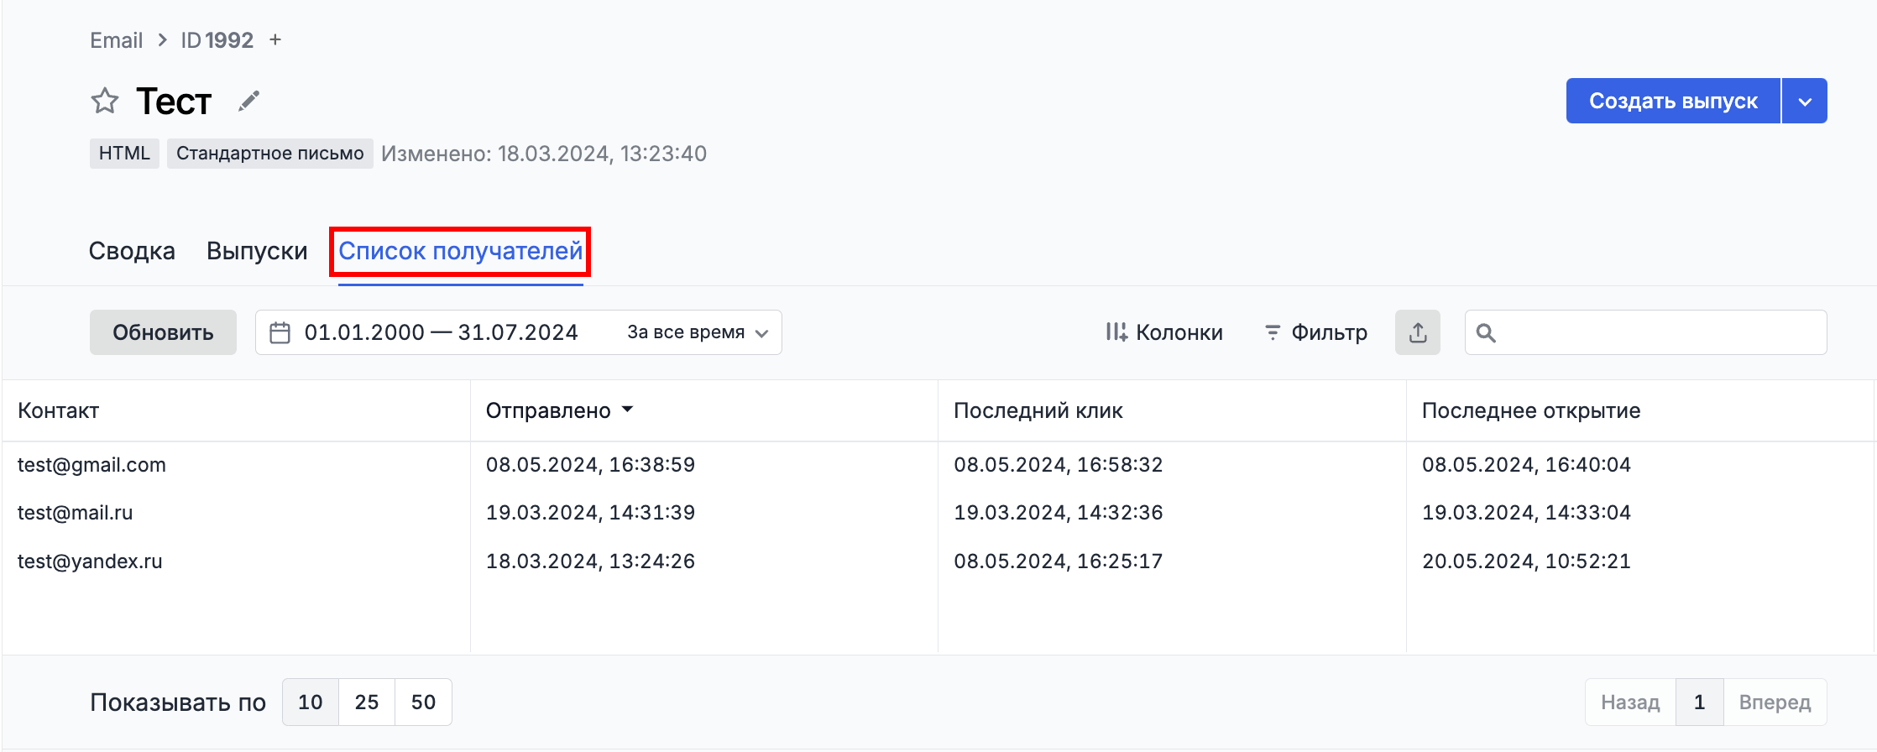Show 25 rows per page

pos(367,702)
